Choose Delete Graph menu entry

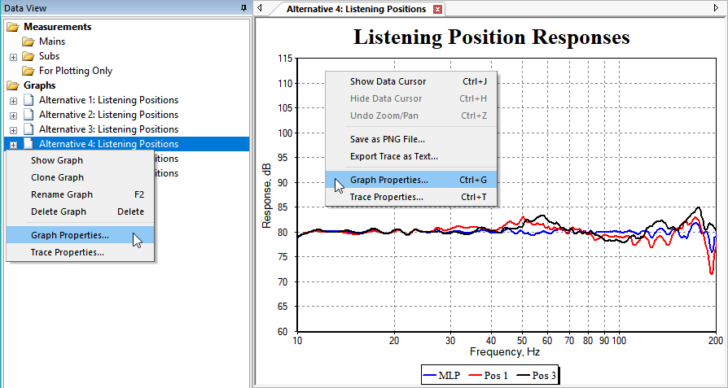pos(80,211)
